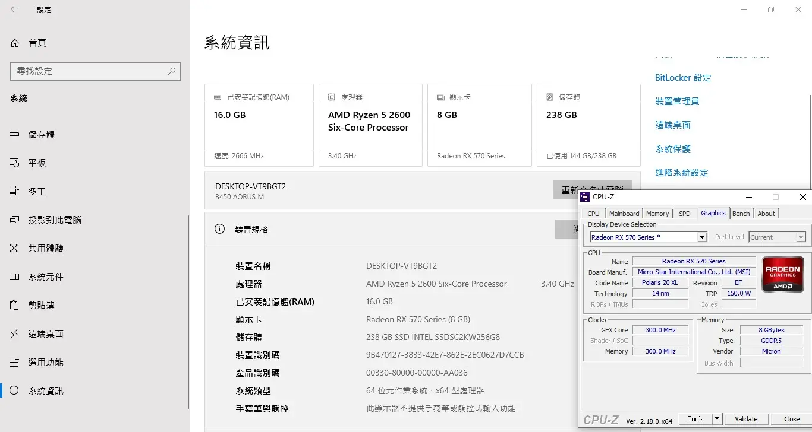The image size is (812, 432).
Task: Open Projecting to this PC (投影到此電腦)
Action: [x=54, y=220]
